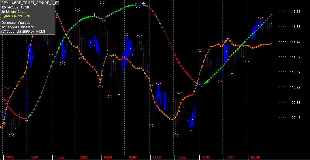The image size is (310, 160).
Task: Click the SPY SPDR_TRUST chart title
Action: point(30,3)
